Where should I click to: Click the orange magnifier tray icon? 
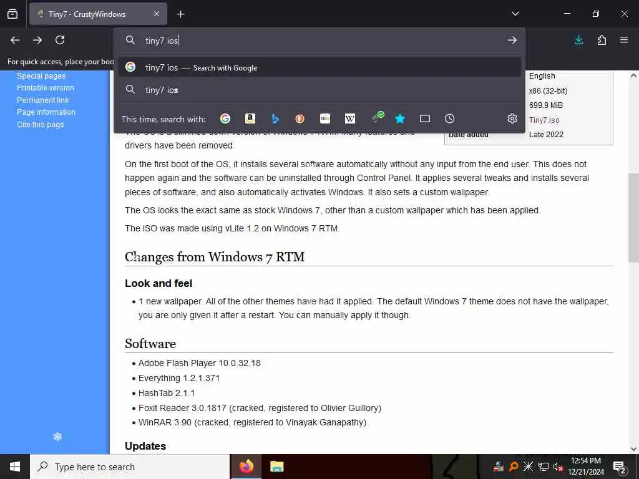click(x=514, y=467)
